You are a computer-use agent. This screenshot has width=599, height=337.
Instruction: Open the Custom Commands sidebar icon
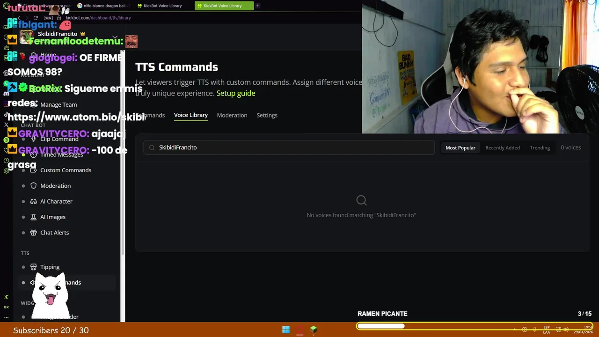pos(33,170)
